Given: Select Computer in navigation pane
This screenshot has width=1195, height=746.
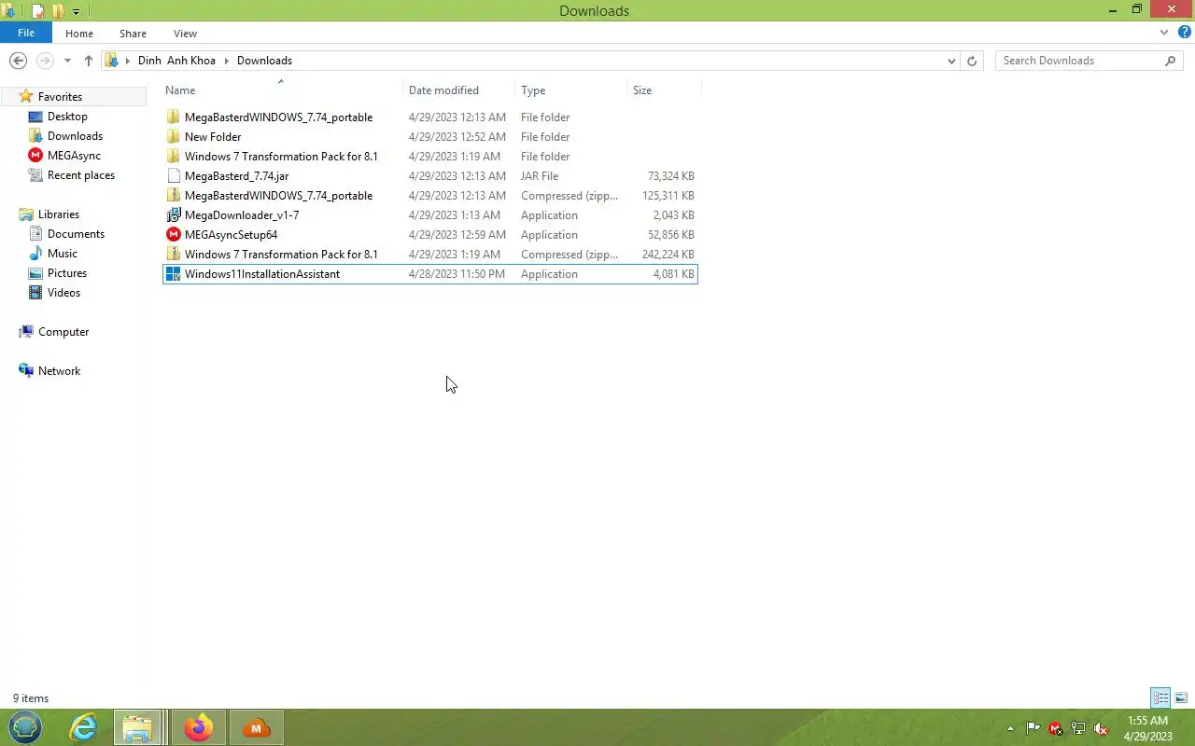Looking at the screenshot, I should coord(63,332).
